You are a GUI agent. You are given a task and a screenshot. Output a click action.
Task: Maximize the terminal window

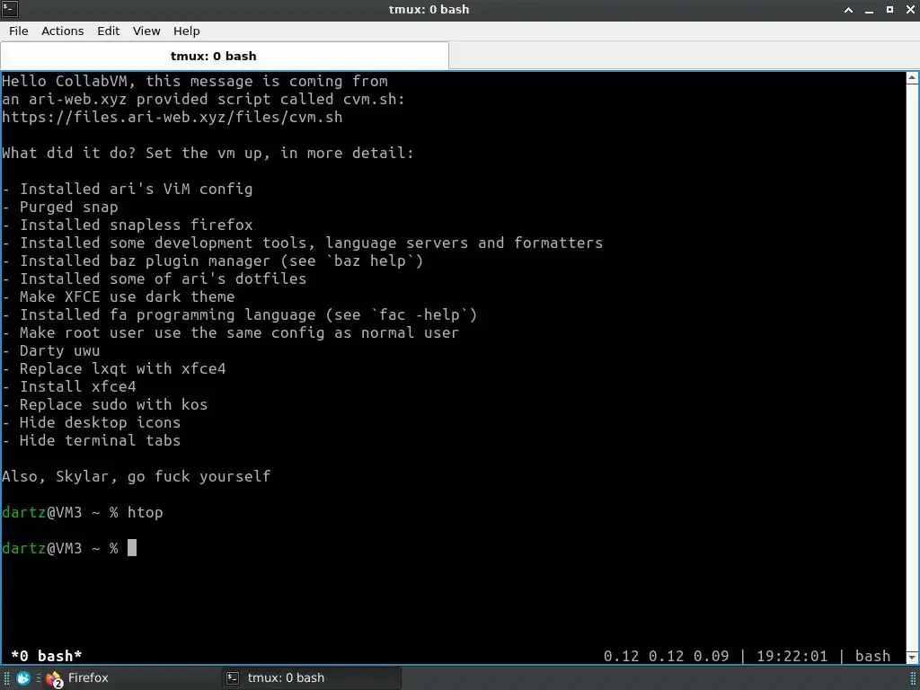889,9
